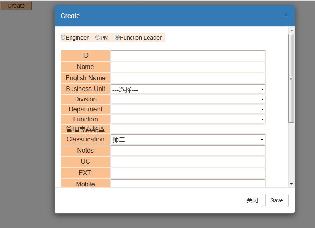
Task: Click the Mobile input field
Action: 188,184
